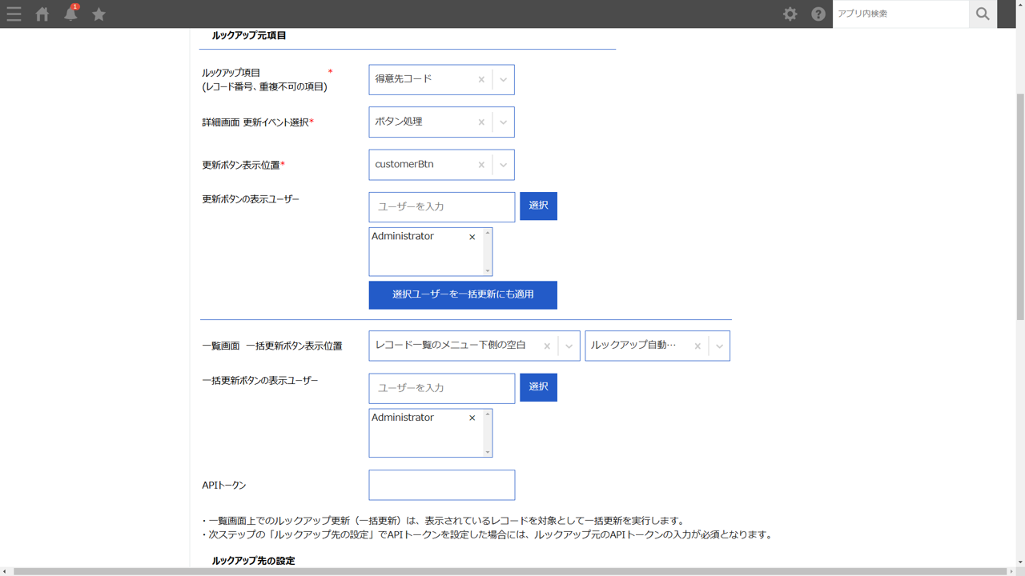The width and height of the screenshot is (1025, 576).
Task: Go to the home portal icon
Action: pyautogui.click(x=42, y=14)
